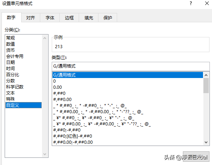Screen dimensions: 212x165
Task: Click type list scrollbar down arrow
Action: pos(206,142)
